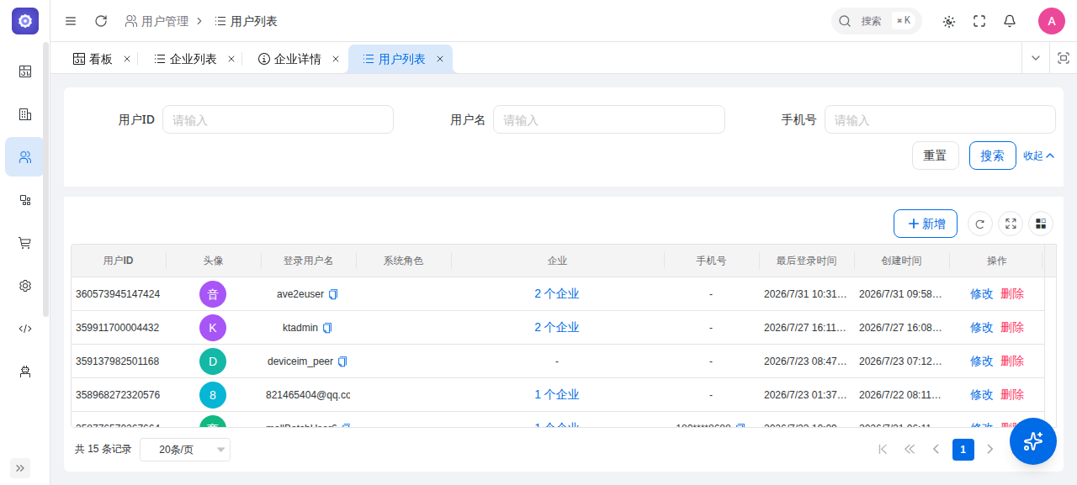Image resolution: width=1077 pixels, height=485 pixels.
Task: Click avatar D of deviceim_peer
Action: [213, 361]
